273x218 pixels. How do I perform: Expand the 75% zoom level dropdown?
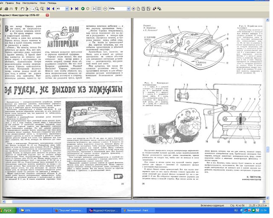[128, 9]
